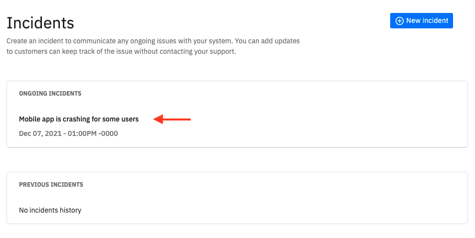Click the Incidents page heading
The height and width of the screenshot is (238, 475).
[x=40, y=23]
